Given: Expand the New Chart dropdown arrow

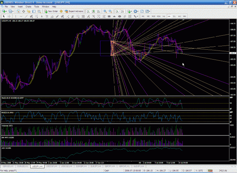Looking at the screenshot, I should point(6,11).
